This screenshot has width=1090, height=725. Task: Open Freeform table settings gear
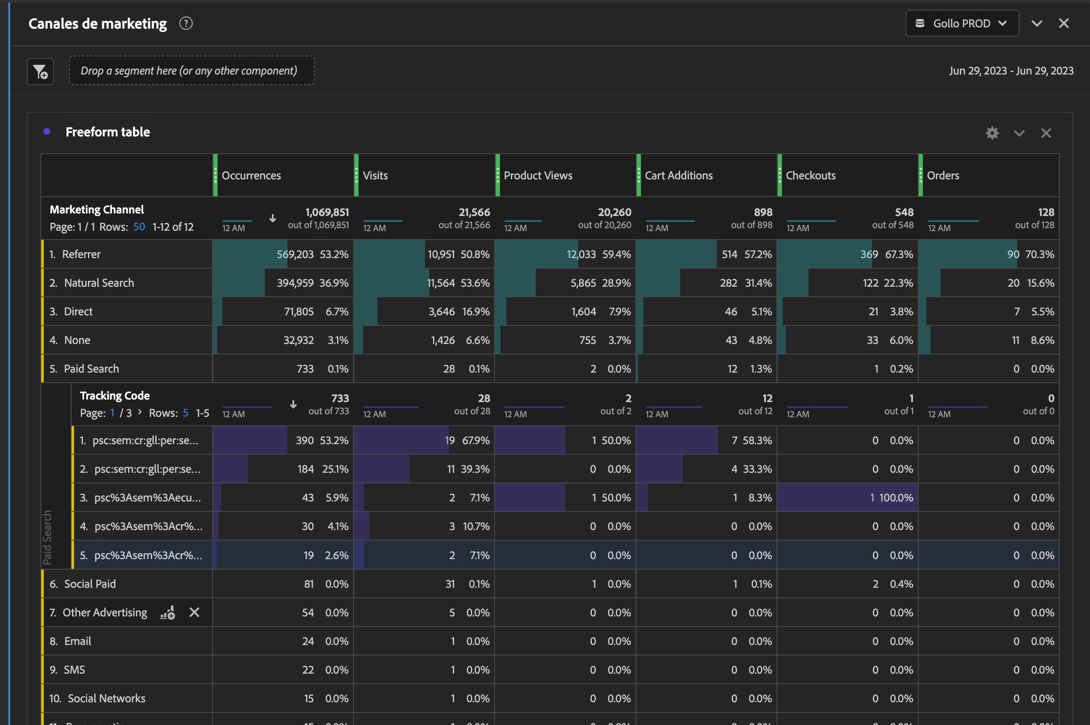point(992,133)
